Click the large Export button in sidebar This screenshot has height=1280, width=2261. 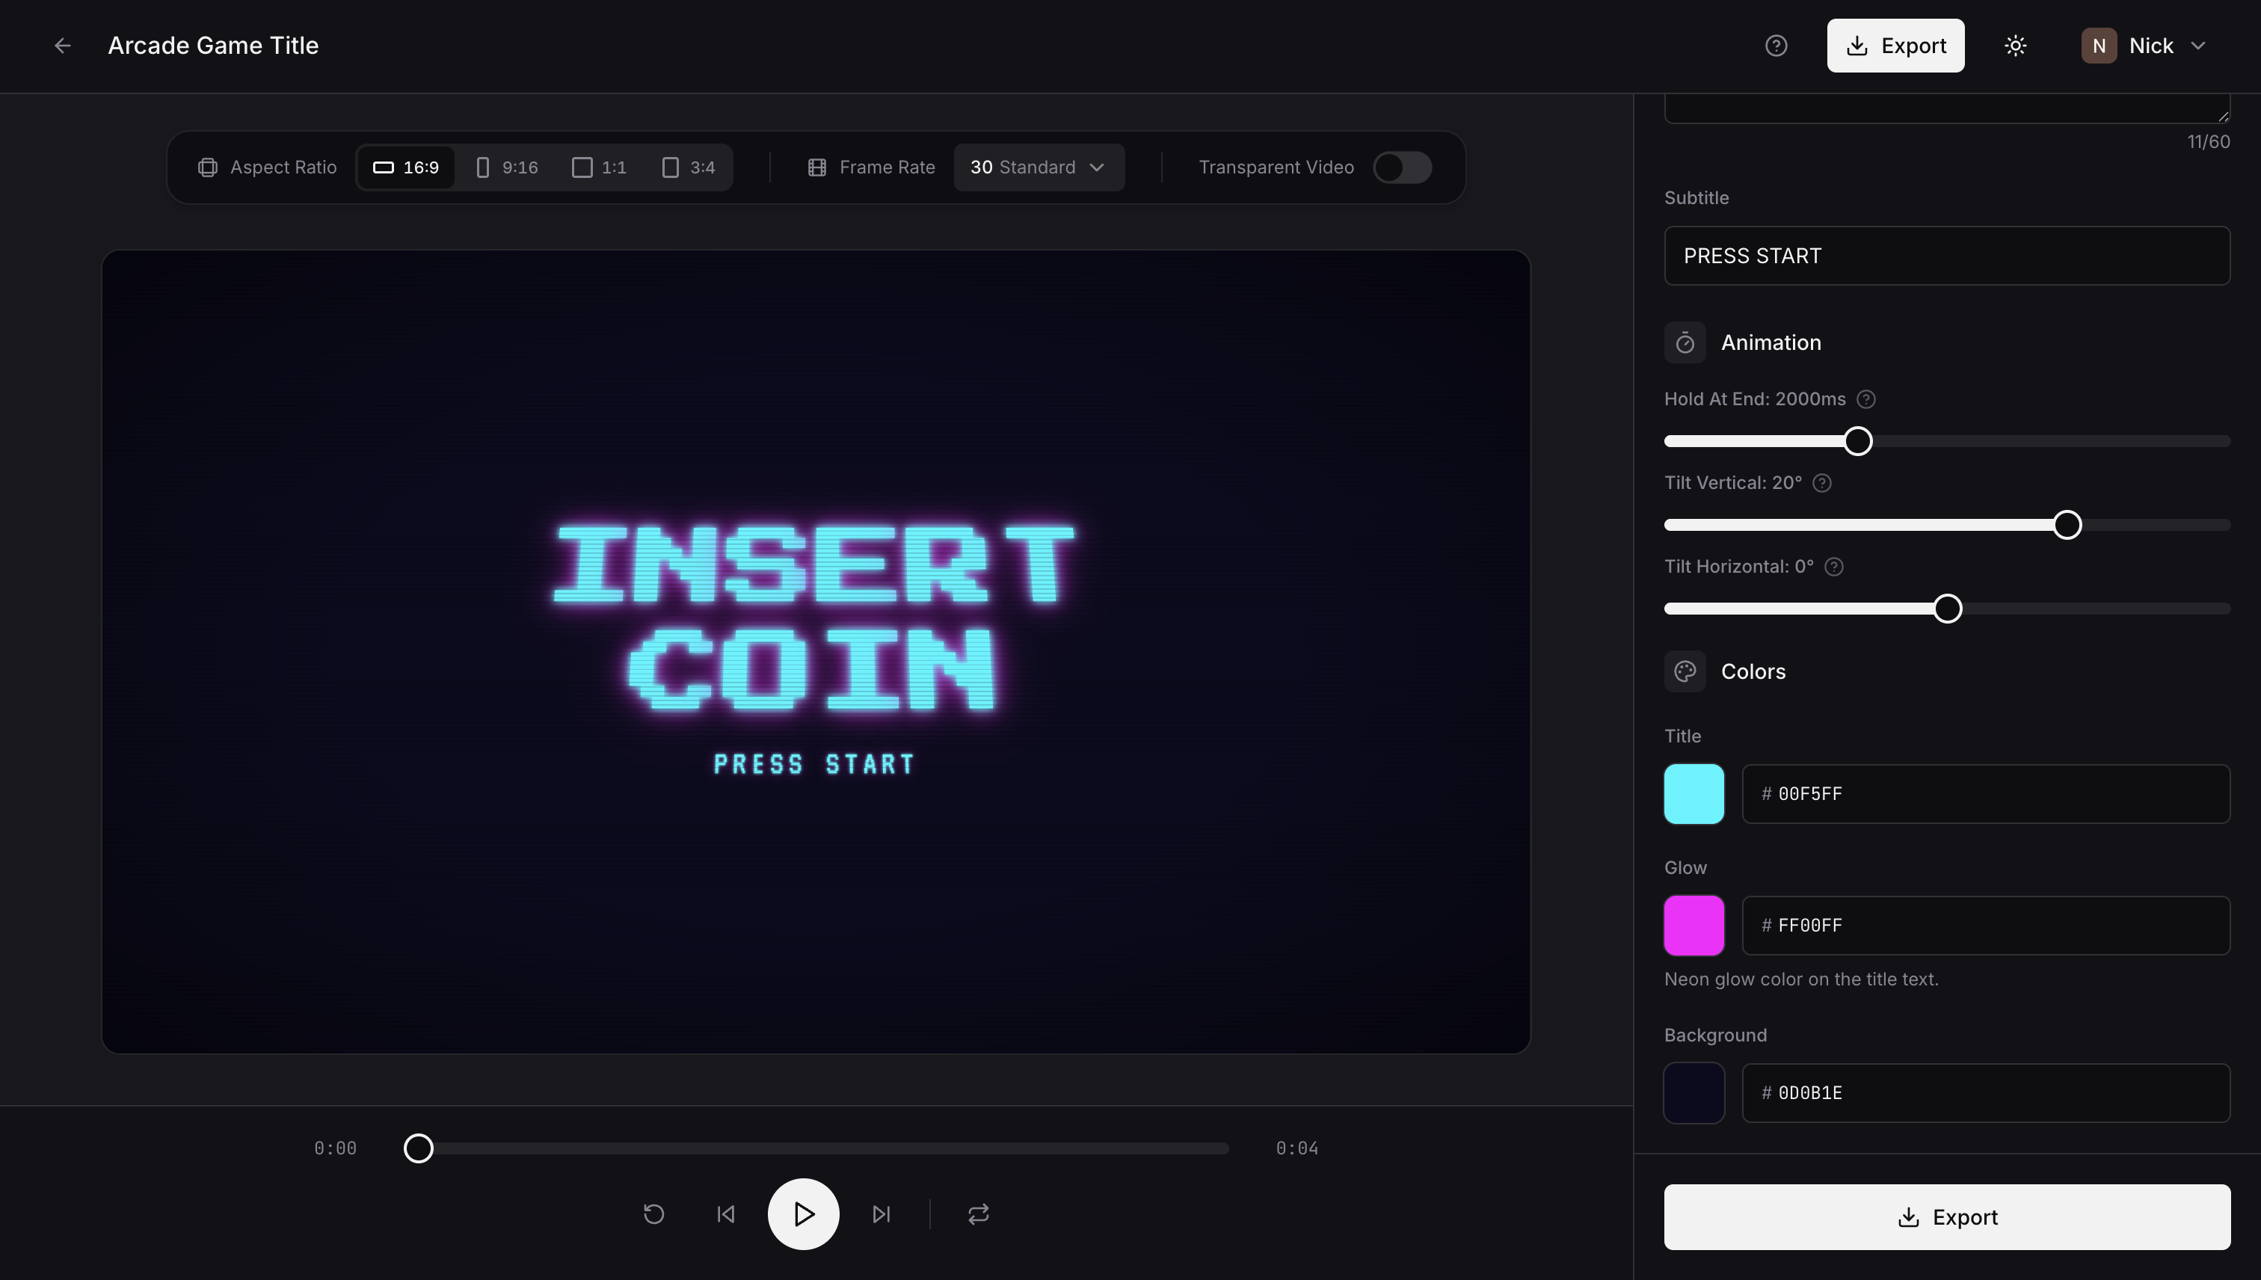pos(1947,1216)
